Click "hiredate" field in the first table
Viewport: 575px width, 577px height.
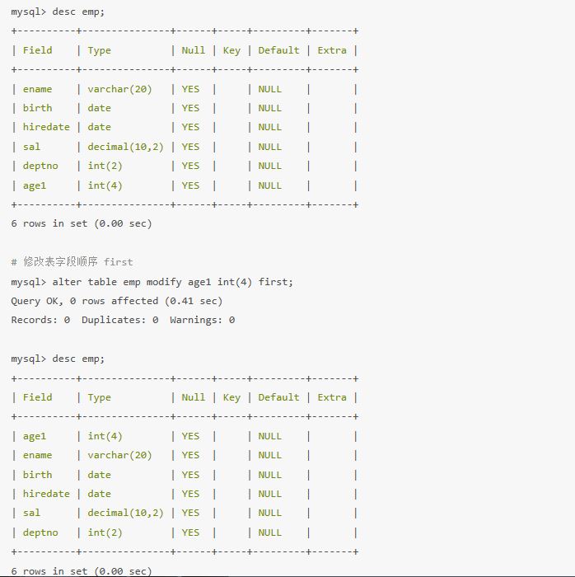tap(46, 127)
